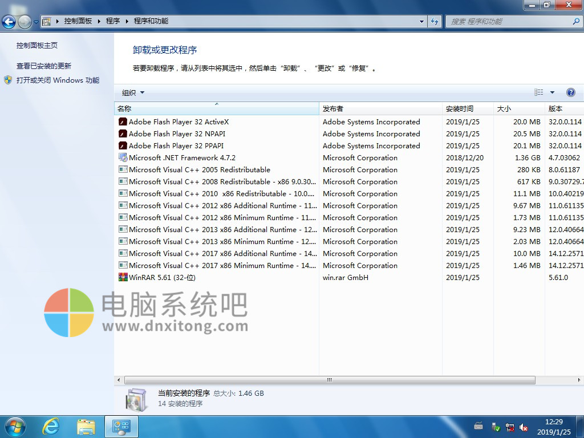Expand the arrow after 程序 breadcrumb
The height and width of the screenshot is (438, 584).
[127, 21]
